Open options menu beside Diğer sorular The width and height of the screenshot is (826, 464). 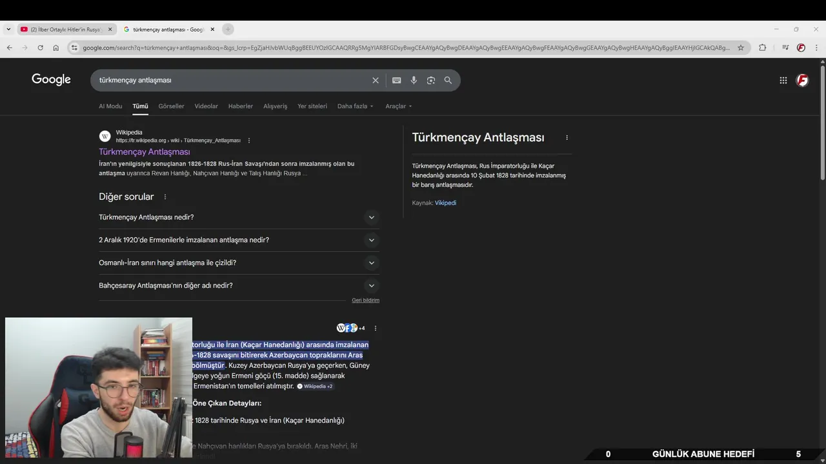[x=165, y=197]
